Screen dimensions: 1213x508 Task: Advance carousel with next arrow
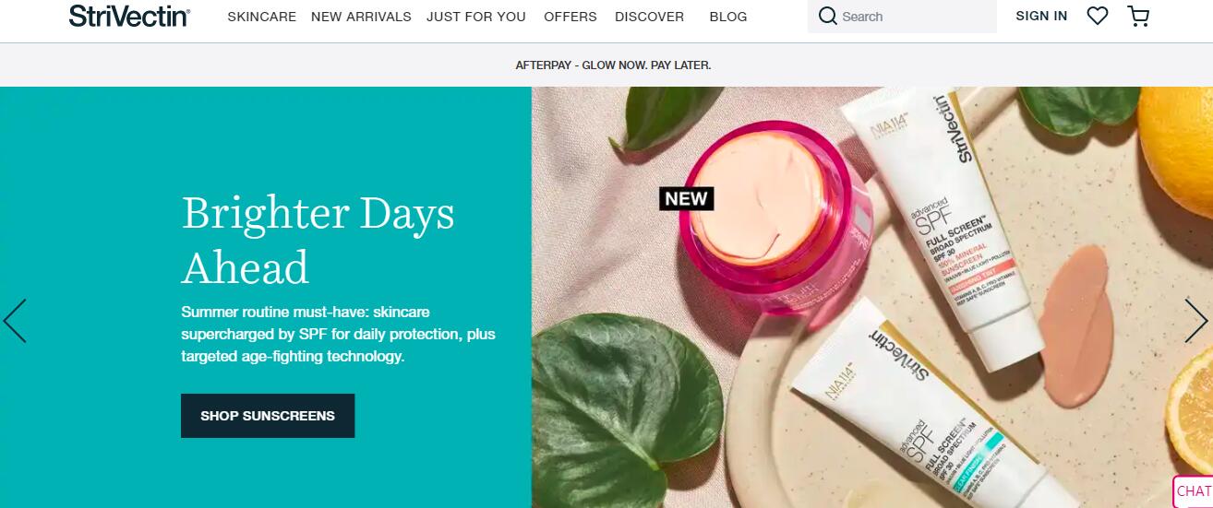click(x=1196, y=321)
